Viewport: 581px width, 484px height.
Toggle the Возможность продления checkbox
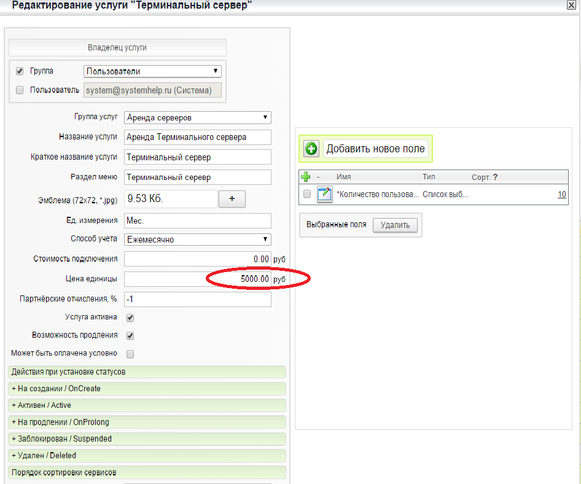[130, 335]
